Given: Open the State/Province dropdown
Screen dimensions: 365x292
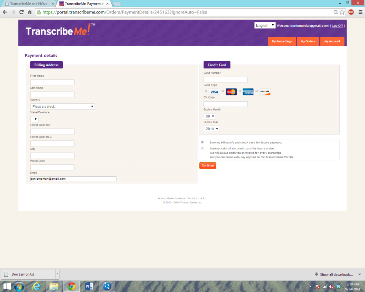Looking at the screenshot, I should coord(35,119).
